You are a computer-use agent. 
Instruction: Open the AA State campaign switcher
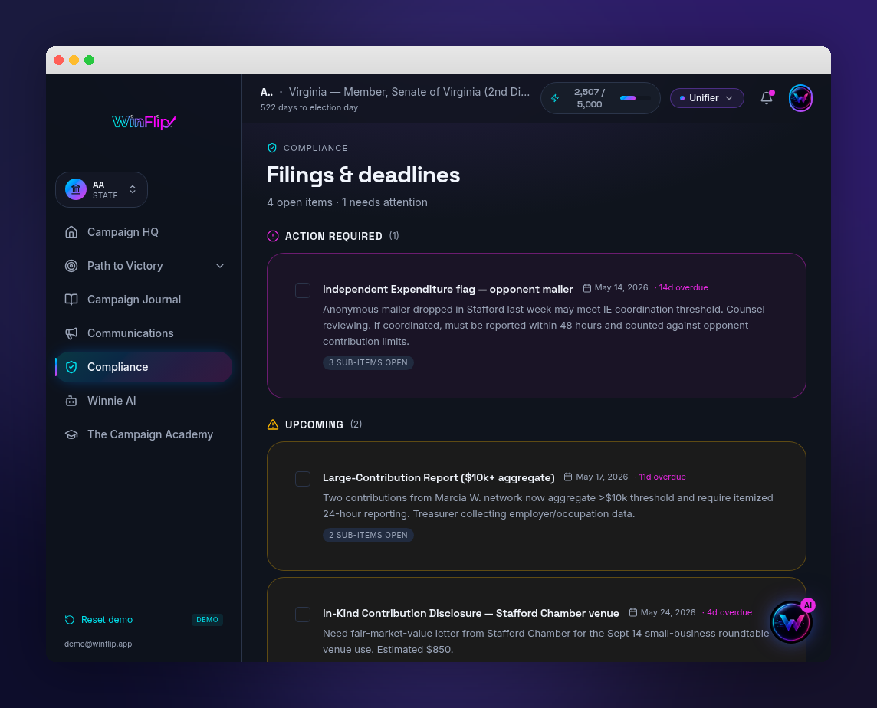tap(101, 189)
